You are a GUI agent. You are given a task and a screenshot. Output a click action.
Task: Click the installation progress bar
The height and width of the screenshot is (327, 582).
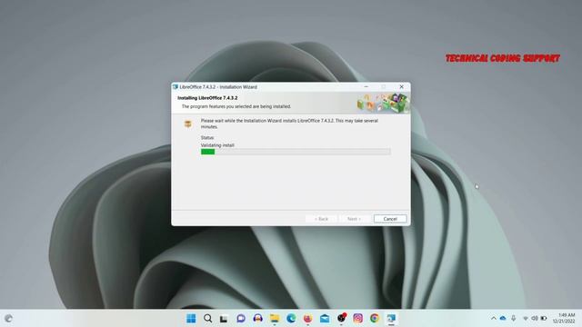tap(296, 152)
